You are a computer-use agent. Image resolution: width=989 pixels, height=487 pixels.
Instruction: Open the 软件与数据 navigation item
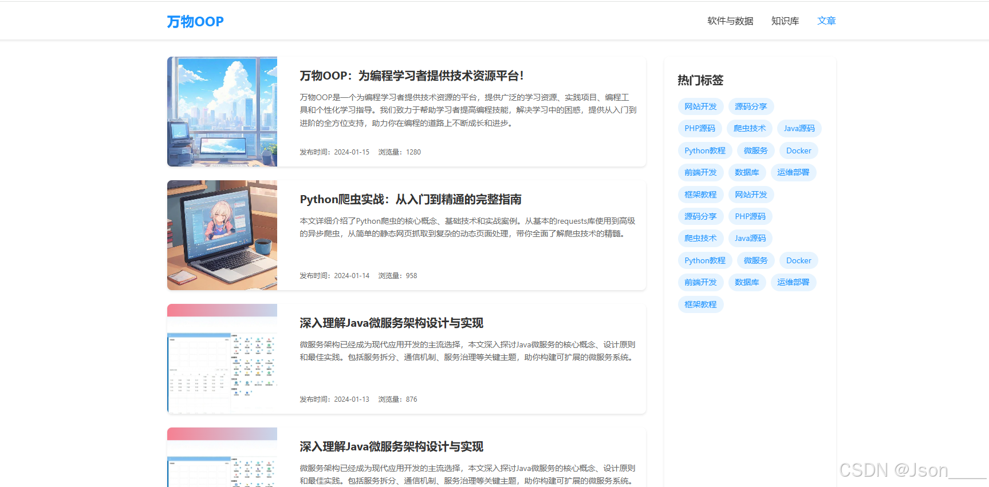[730, 21]
